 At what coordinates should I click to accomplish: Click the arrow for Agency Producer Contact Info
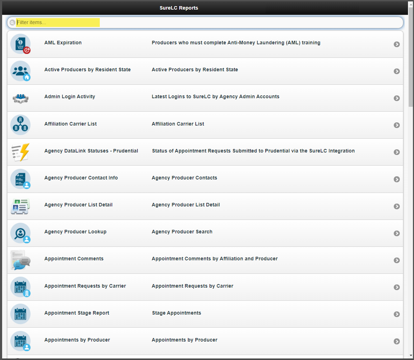[397, 179]
